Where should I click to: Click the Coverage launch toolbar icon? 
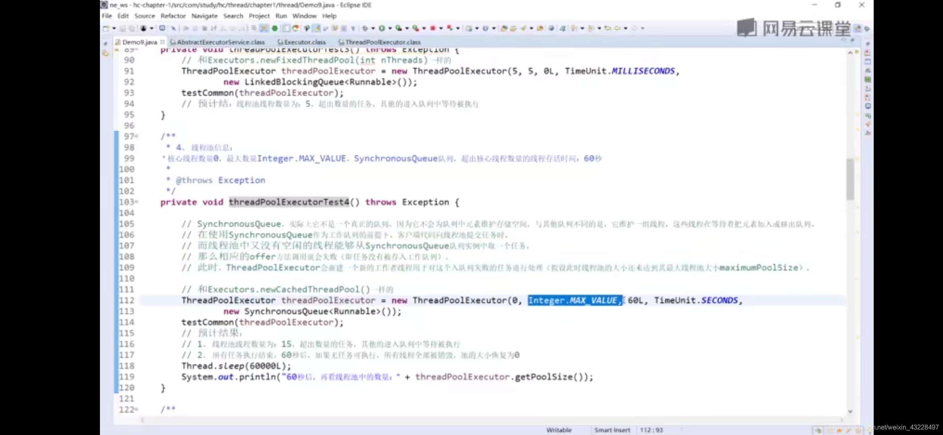point(398,28)
